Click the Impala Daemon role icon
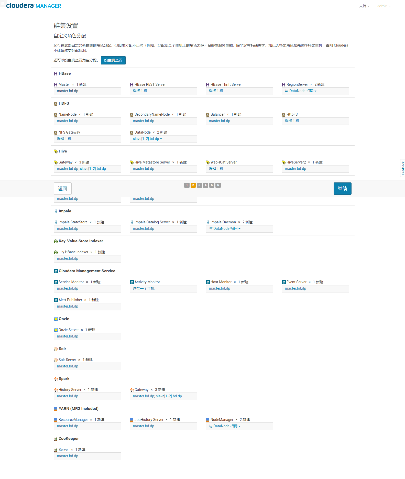405x479 pixels. 208,222
